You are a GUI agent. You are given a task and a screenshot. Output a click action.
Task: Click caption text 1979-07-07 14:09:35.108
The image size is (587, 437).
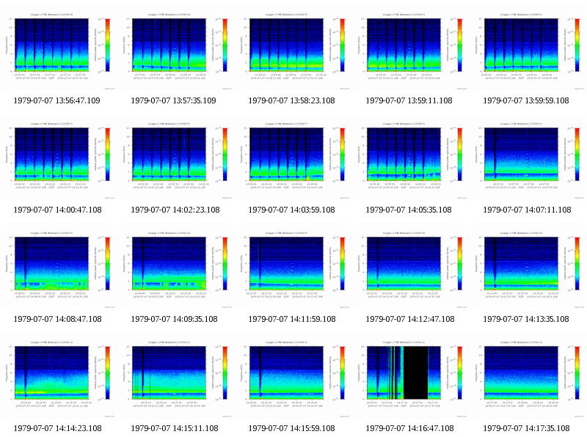coord(174,319)
